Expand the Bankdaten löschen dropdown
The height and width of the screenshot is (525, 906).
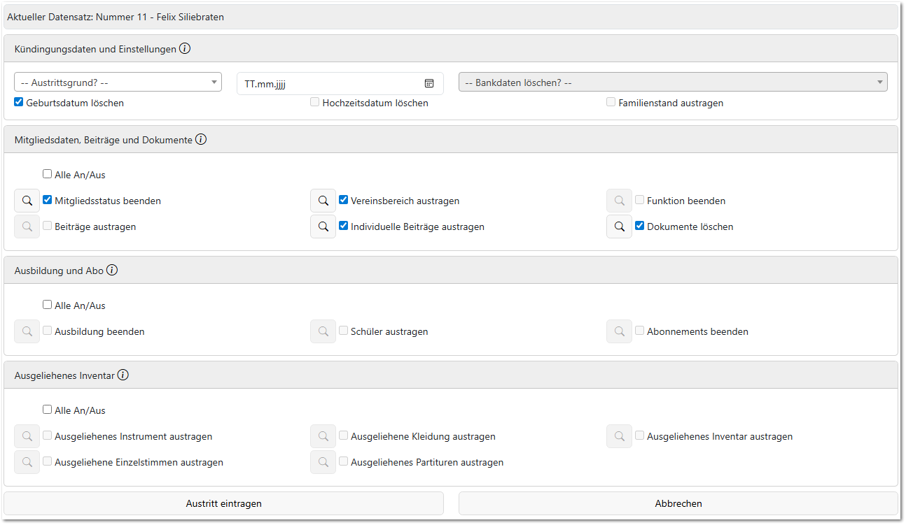tap(672, 82)
